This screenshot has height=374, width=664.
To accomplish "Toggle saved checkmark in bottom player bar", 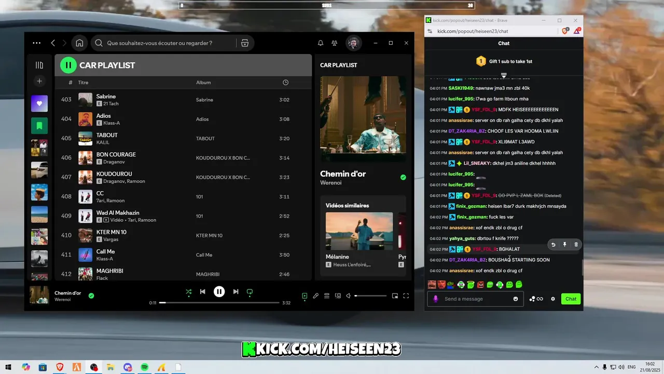I will pyautogui.click(x=91, y=296).
